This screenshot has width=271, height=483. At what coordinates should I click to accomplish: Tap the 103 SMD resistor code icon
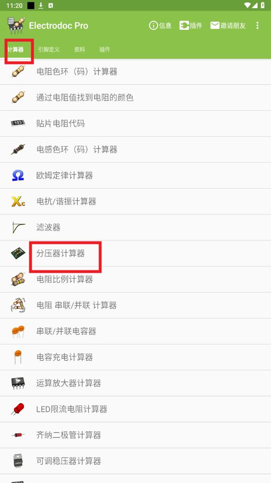pyautogui.click(x=18, y=123)
